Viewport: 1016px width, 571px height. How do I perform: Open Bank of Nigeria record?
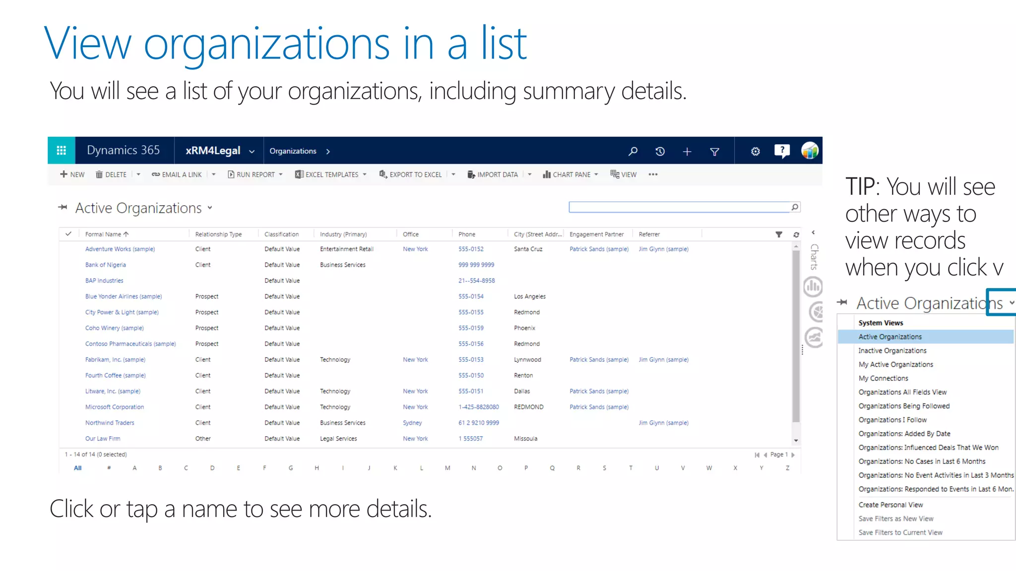106,265
